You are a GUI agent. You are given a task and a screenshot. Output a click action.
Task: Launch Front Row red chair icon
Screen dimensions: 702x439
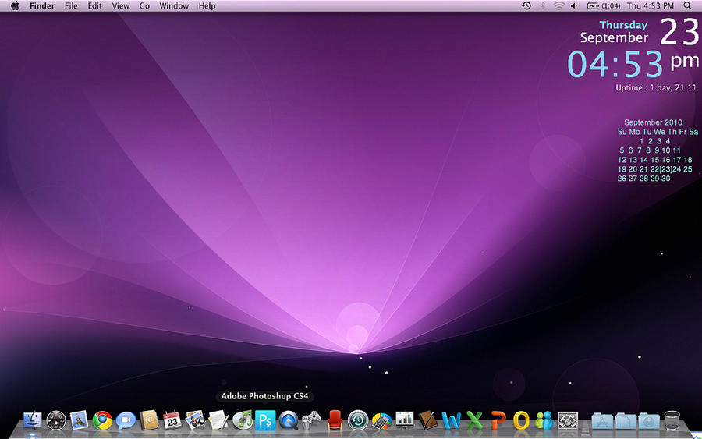(x=335, y=420)
